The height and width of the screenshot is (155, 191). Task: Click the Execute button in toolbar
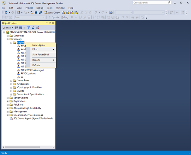54,17
